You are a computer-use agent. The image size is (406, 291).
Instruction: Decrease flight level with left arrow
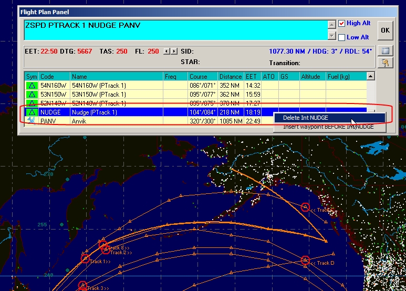[166, 51]
